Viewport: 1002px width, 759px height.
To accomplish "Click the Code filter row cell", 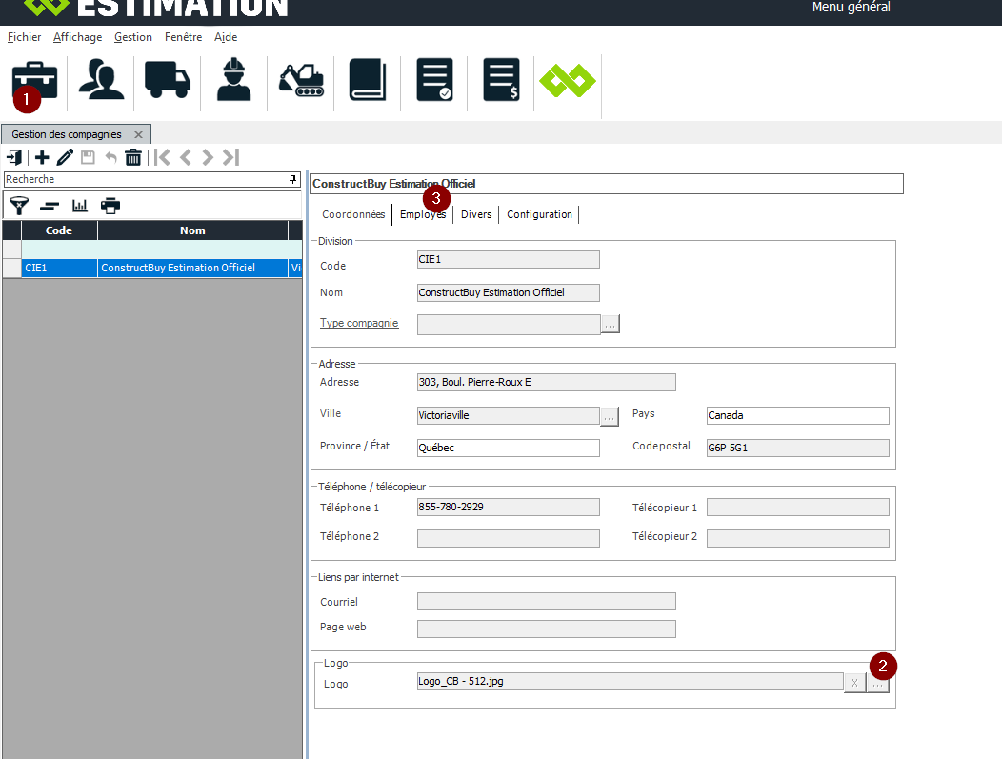I will click(59, 250).
